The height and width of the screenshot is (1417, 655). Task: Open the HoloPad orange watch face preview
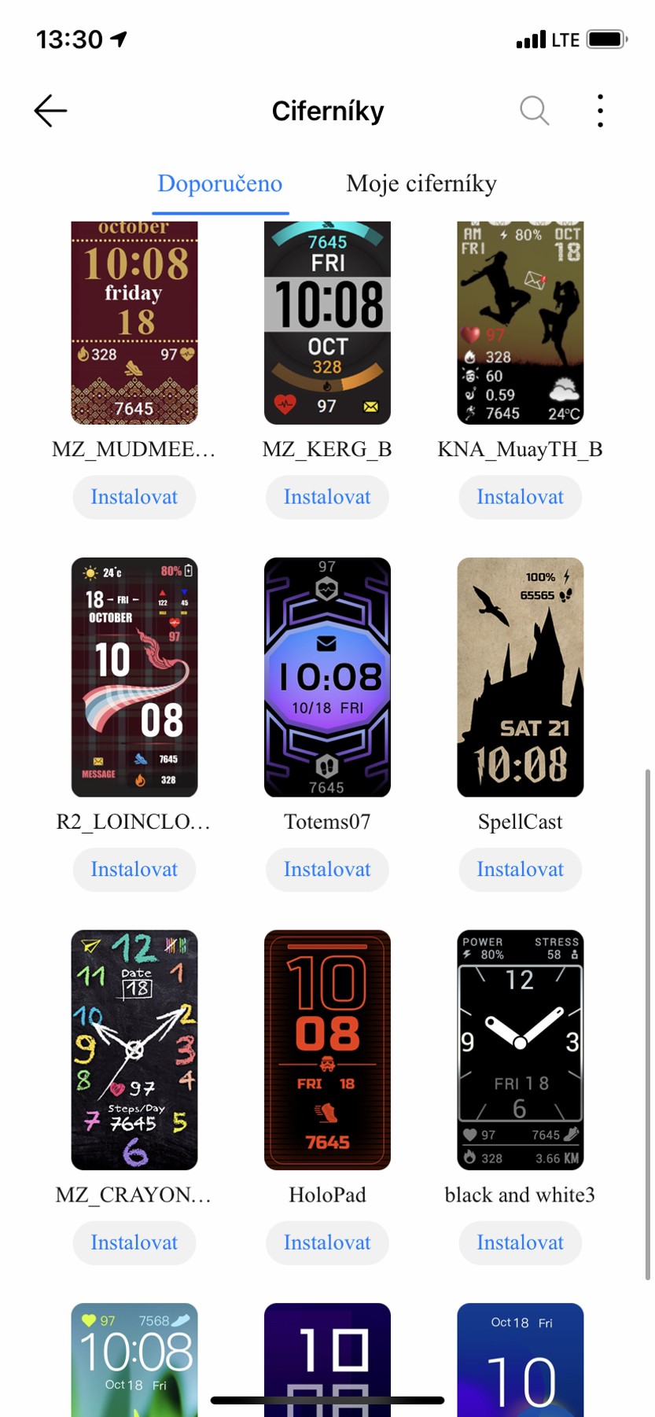click(x=327, y=1050)
